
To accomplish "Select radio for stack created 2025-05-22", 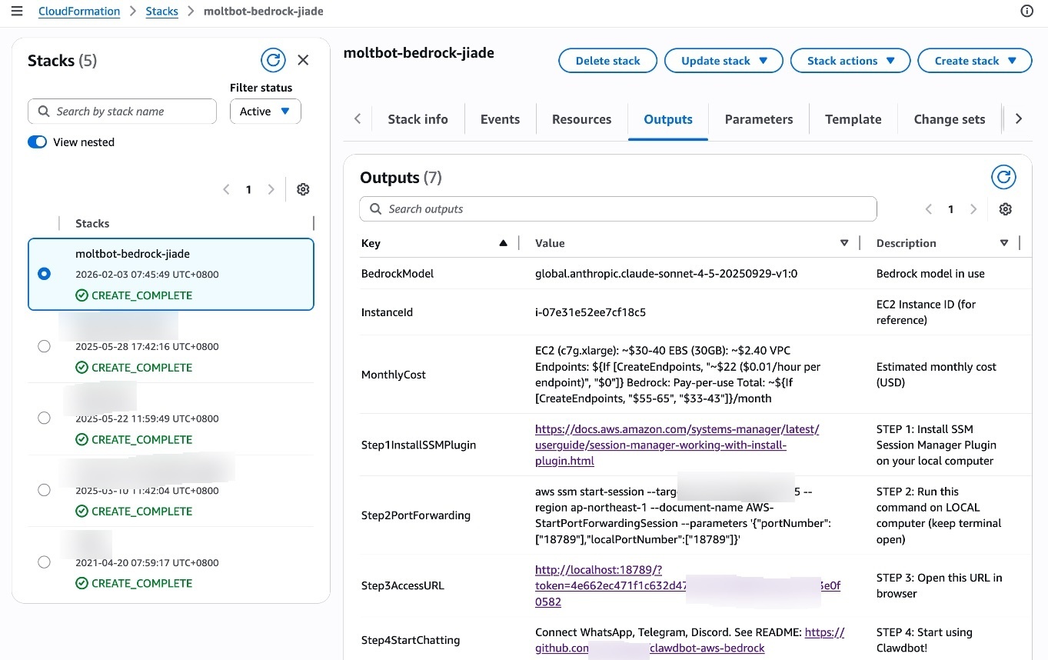I will 44,418.
